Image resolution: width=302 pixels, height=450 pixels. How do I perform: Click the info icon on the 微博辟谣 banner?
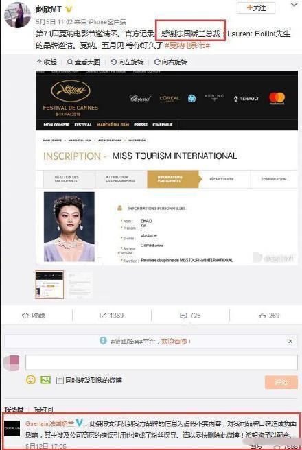tap(103, 341)
